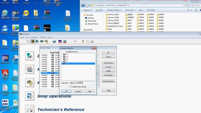Screen dimensions: 201x113
Task: Click Burn in Explorer toolbar
Action: pyautogui.click(x=141, y=10)
